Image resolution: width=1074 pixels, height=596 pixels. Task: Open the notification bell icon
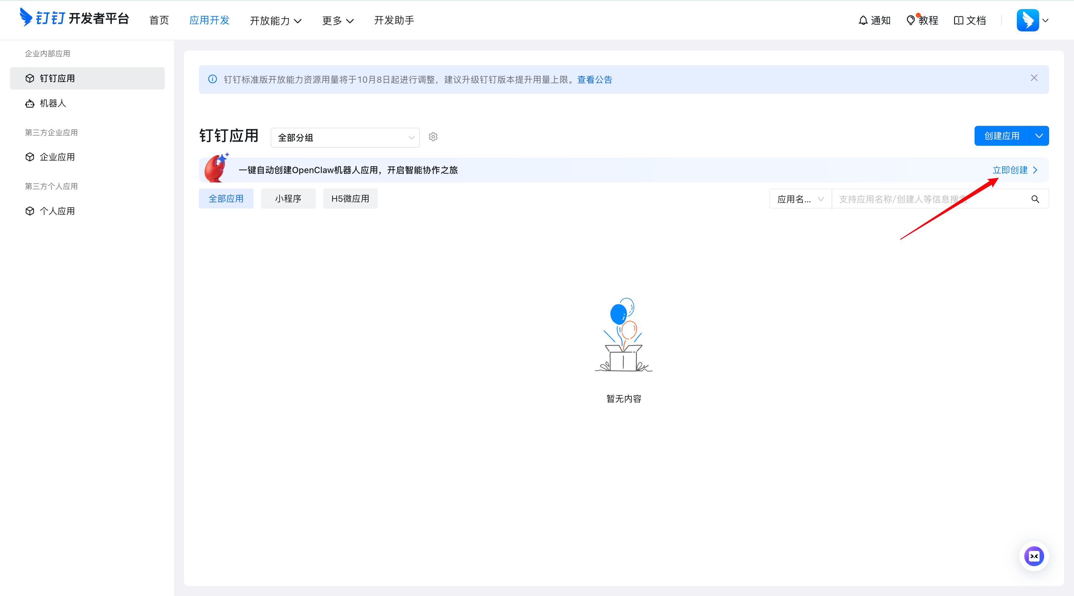863,21
